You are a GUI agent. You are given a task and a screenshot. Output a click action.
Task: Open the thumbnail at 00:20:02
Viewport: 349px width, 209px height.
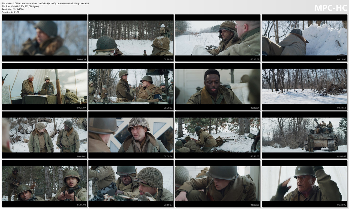tap(304, 38)
